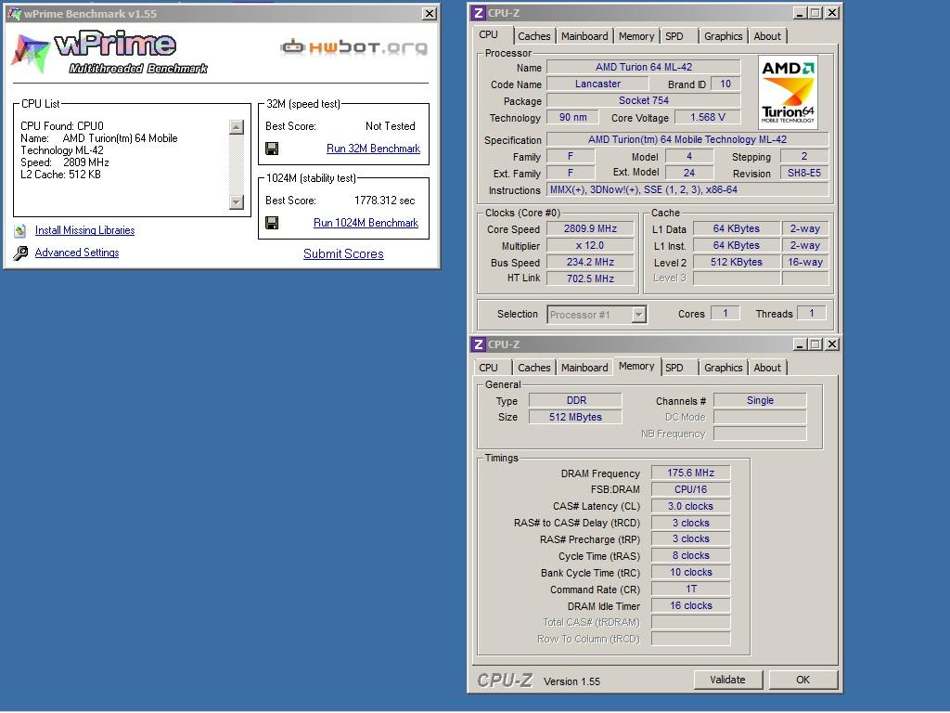
Task: Click the 1024M Best Score '1778.312 sec'
Action: (x=385, y=201)
